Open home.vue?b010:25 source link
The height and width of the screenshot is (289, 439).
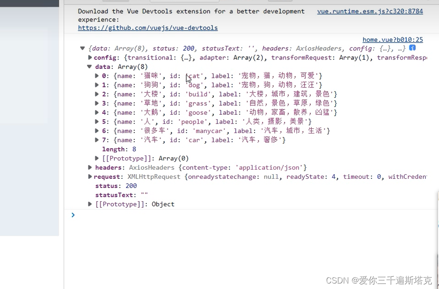coord(392,40)
